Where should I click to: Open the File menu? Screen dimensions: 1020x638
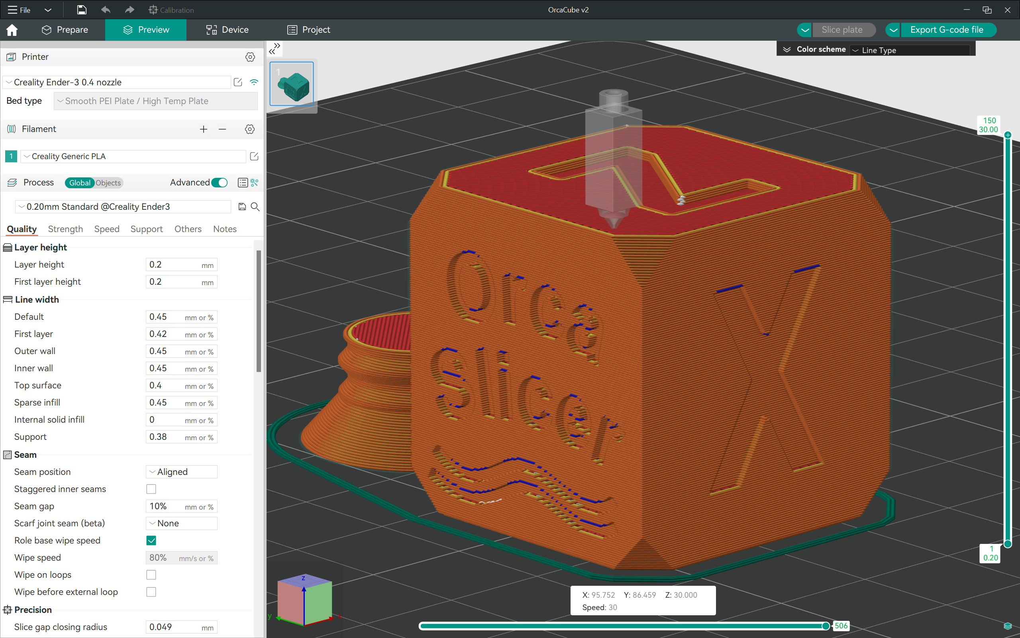(20, 10)
